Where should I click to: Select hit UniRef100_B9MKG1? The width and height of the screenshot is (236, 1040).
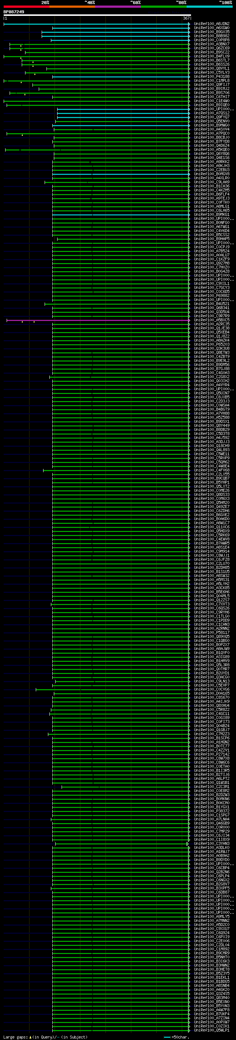coord(212,214)
